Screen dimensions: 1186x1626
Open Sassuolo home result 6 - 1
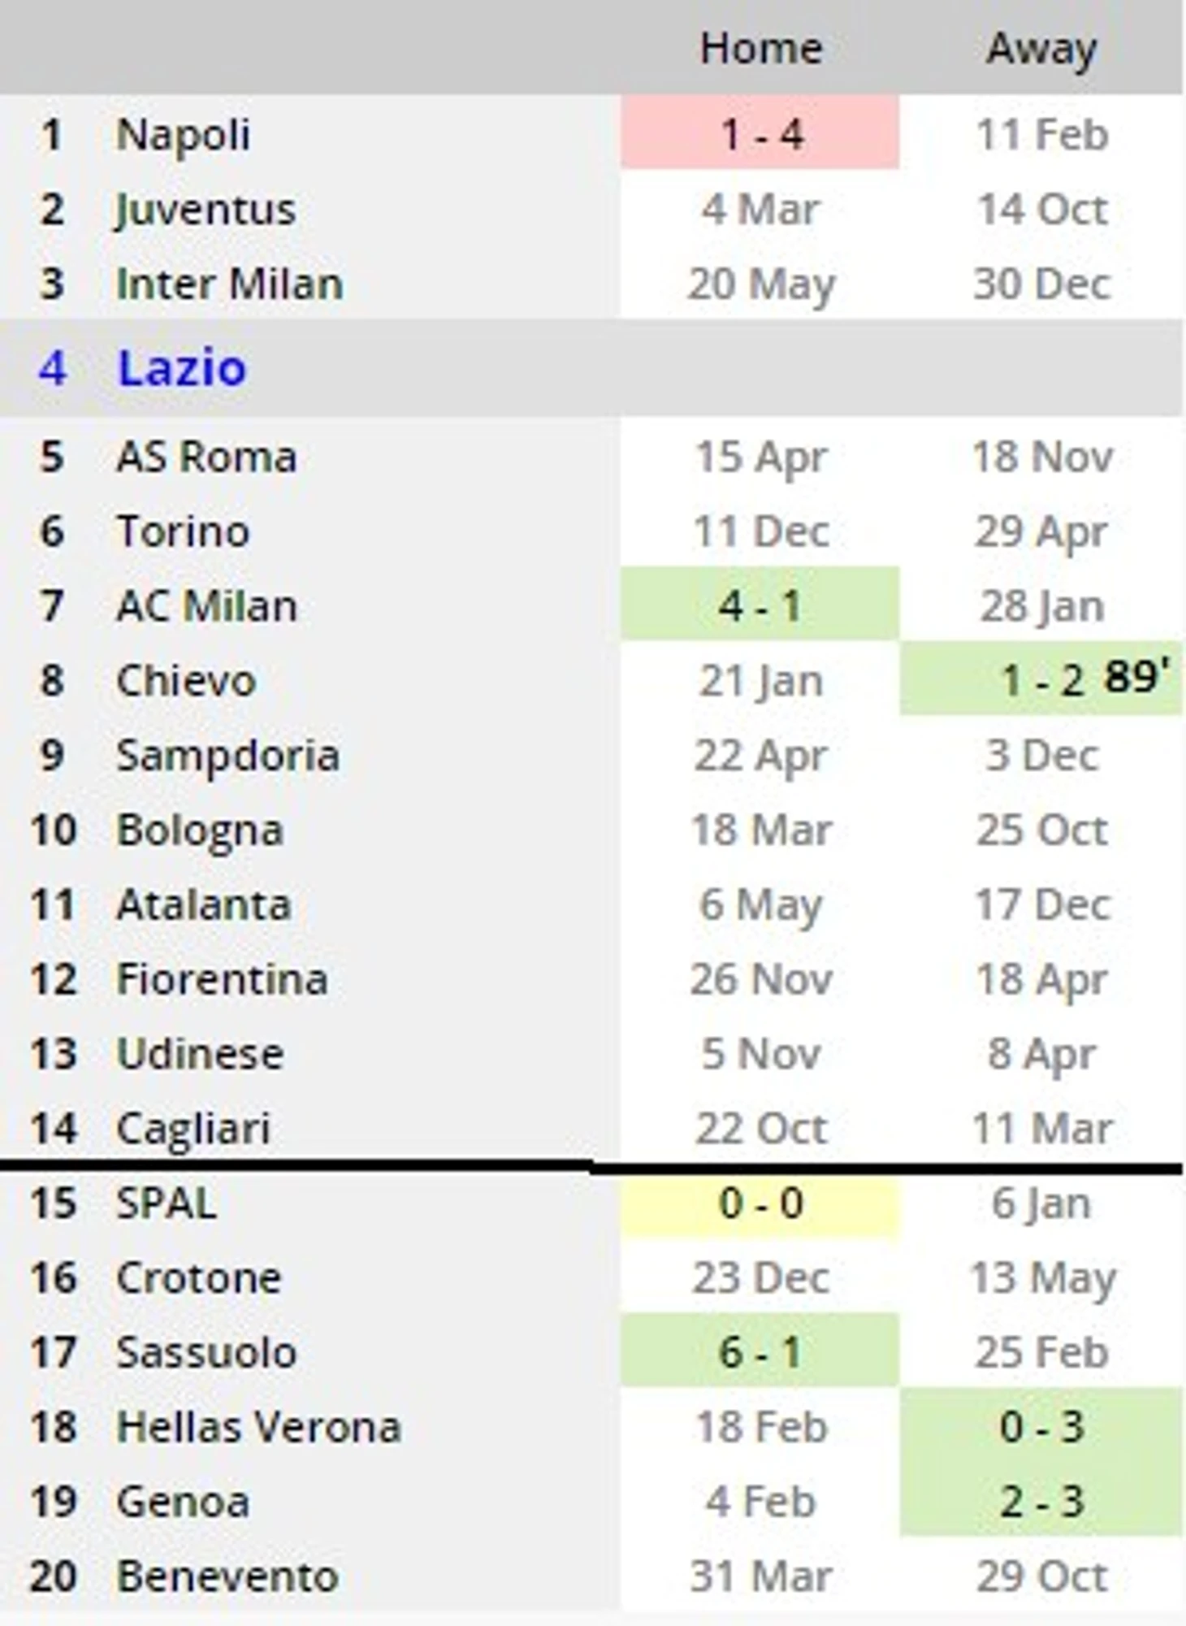point(760,1352)
